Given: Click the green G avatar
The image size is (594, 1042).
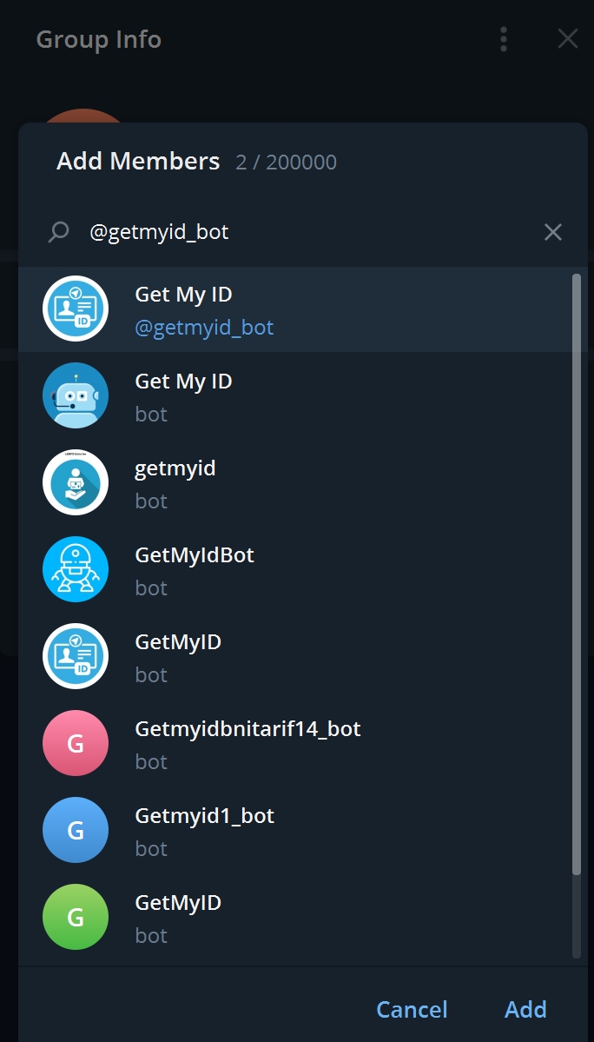Looking at the screenshot, I should click(76, 917).
